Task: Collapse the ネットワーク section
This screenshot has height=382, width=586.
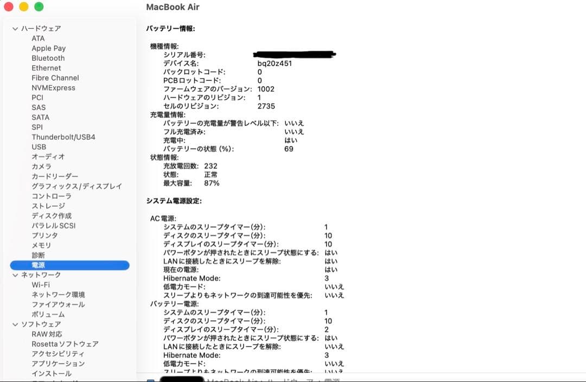Action: point(14,275)
